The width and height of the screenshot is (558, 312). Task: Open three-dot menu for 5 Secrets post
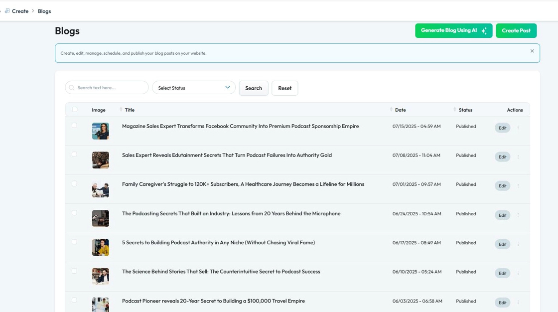[518, 244]
